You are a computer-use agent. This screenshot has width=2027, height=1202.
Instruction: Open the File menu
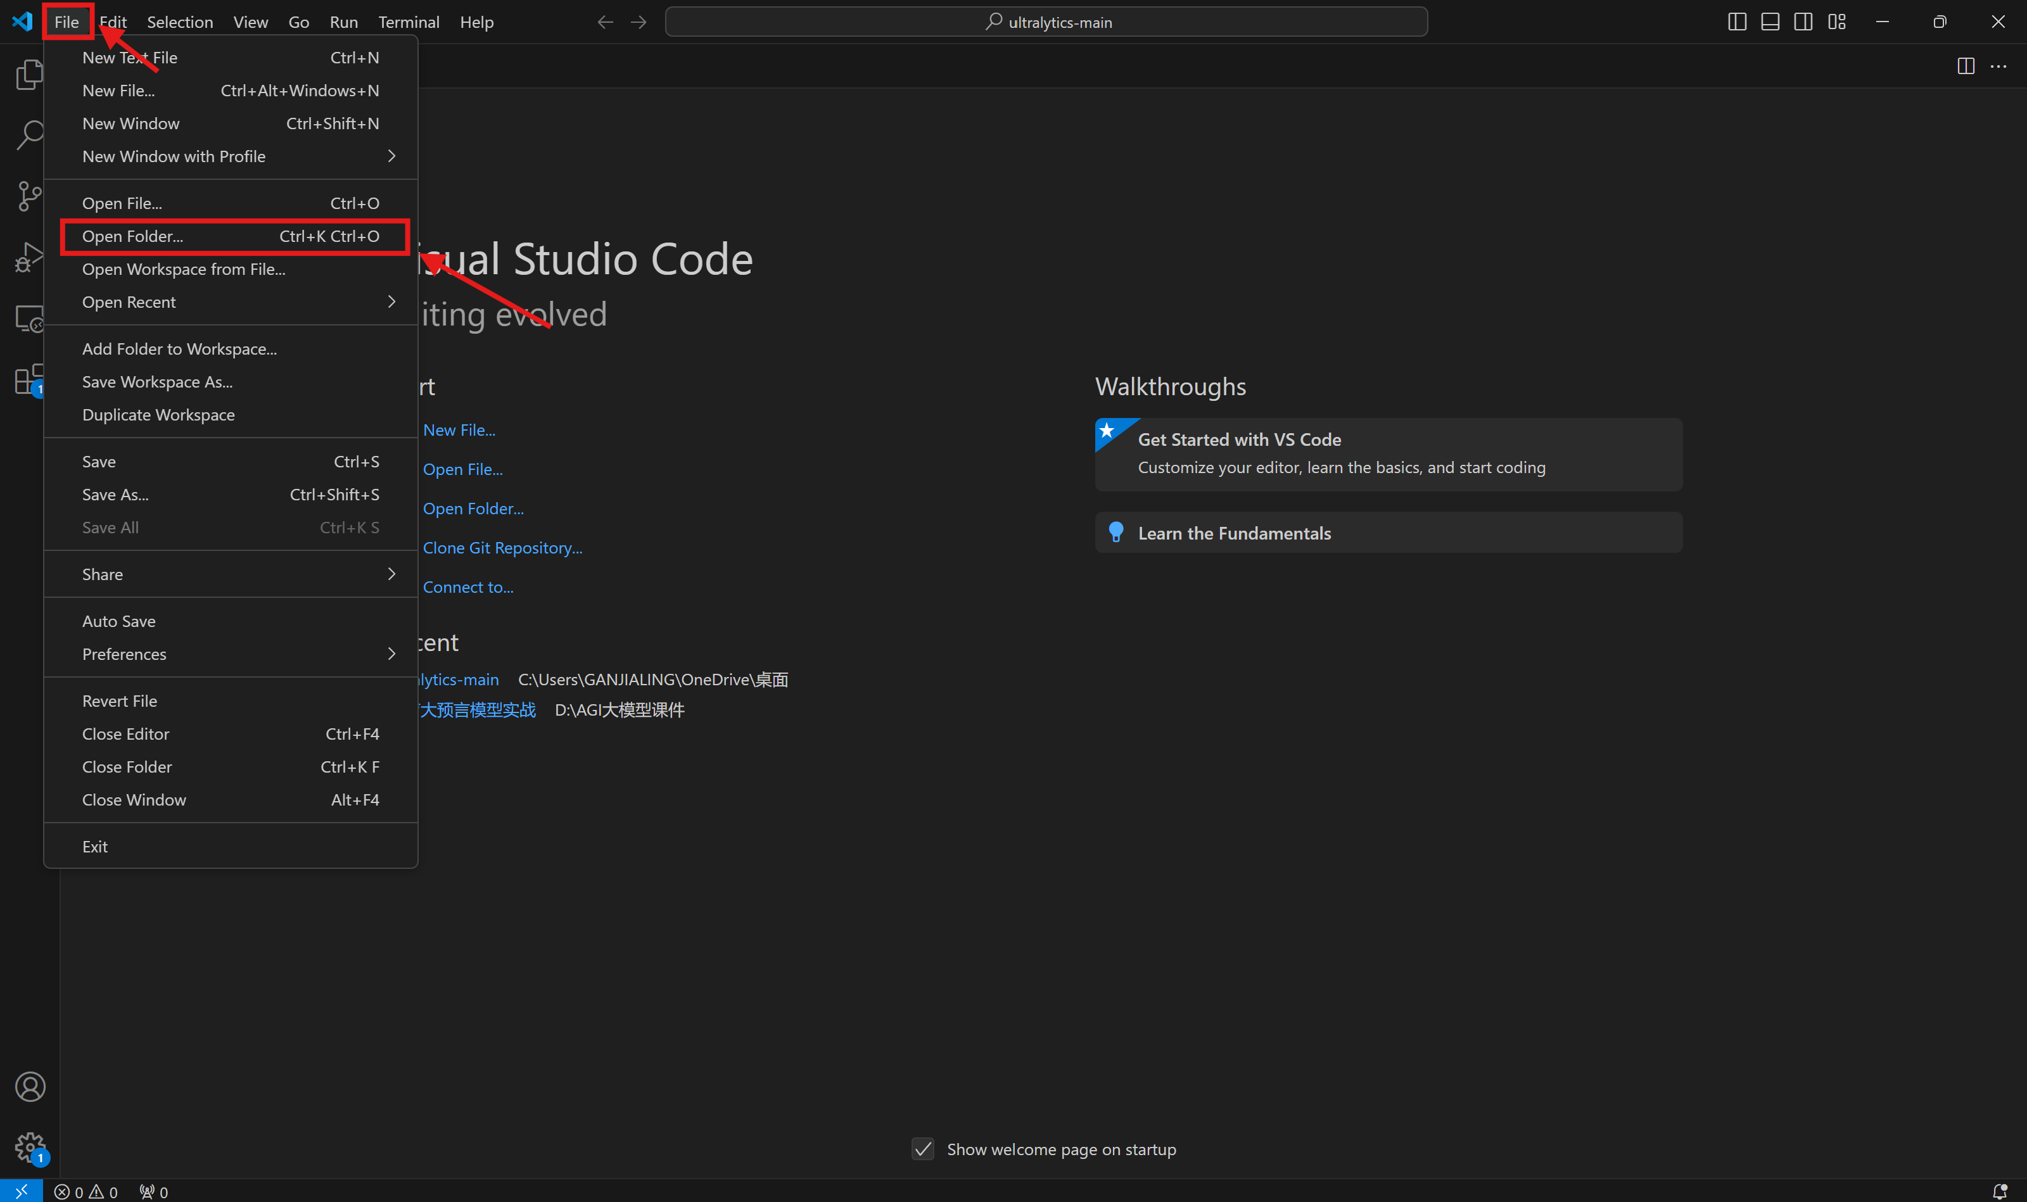tap(67, 22)
